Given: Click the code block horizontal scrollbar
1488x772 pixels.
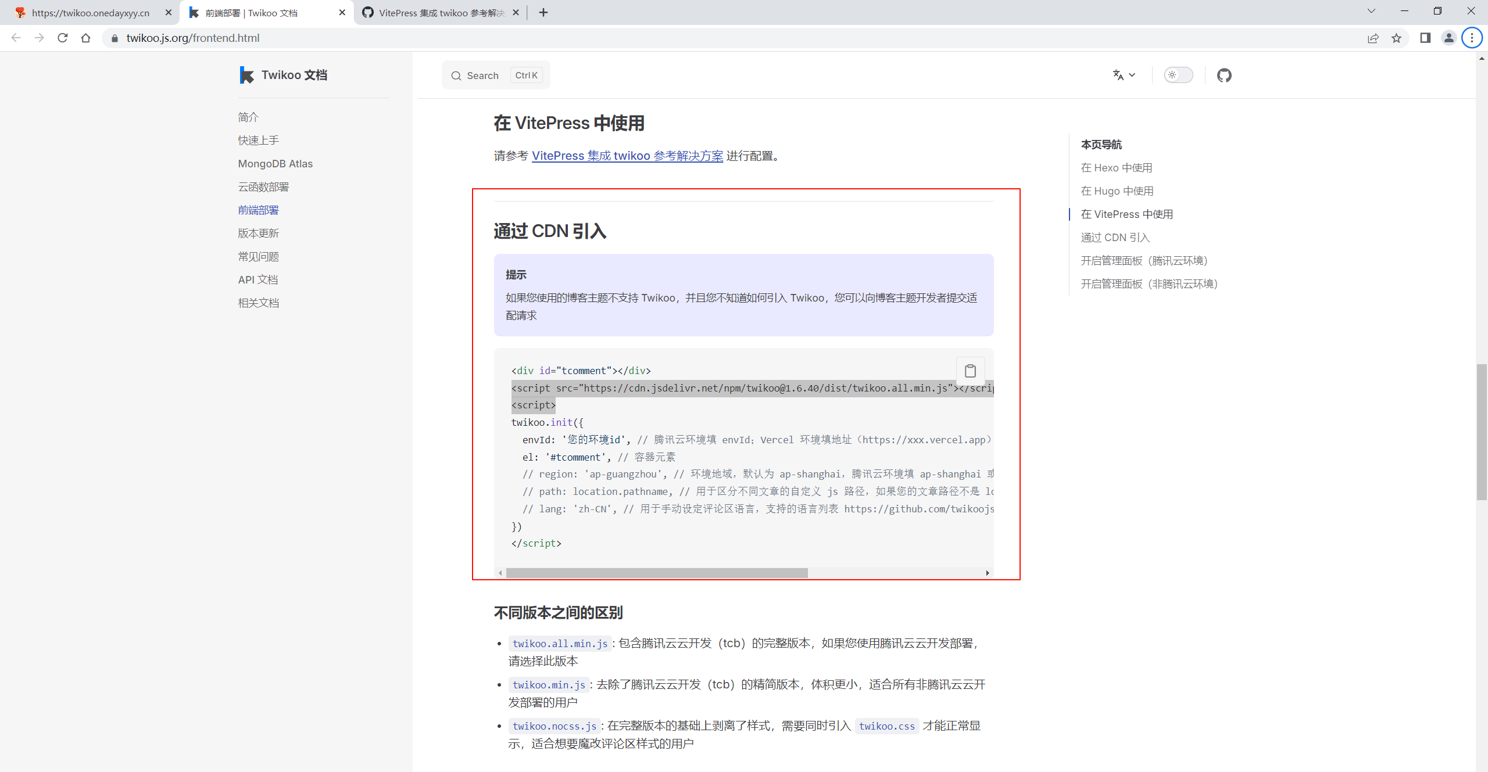Looking at the screenshot, I should click(657, 573).
